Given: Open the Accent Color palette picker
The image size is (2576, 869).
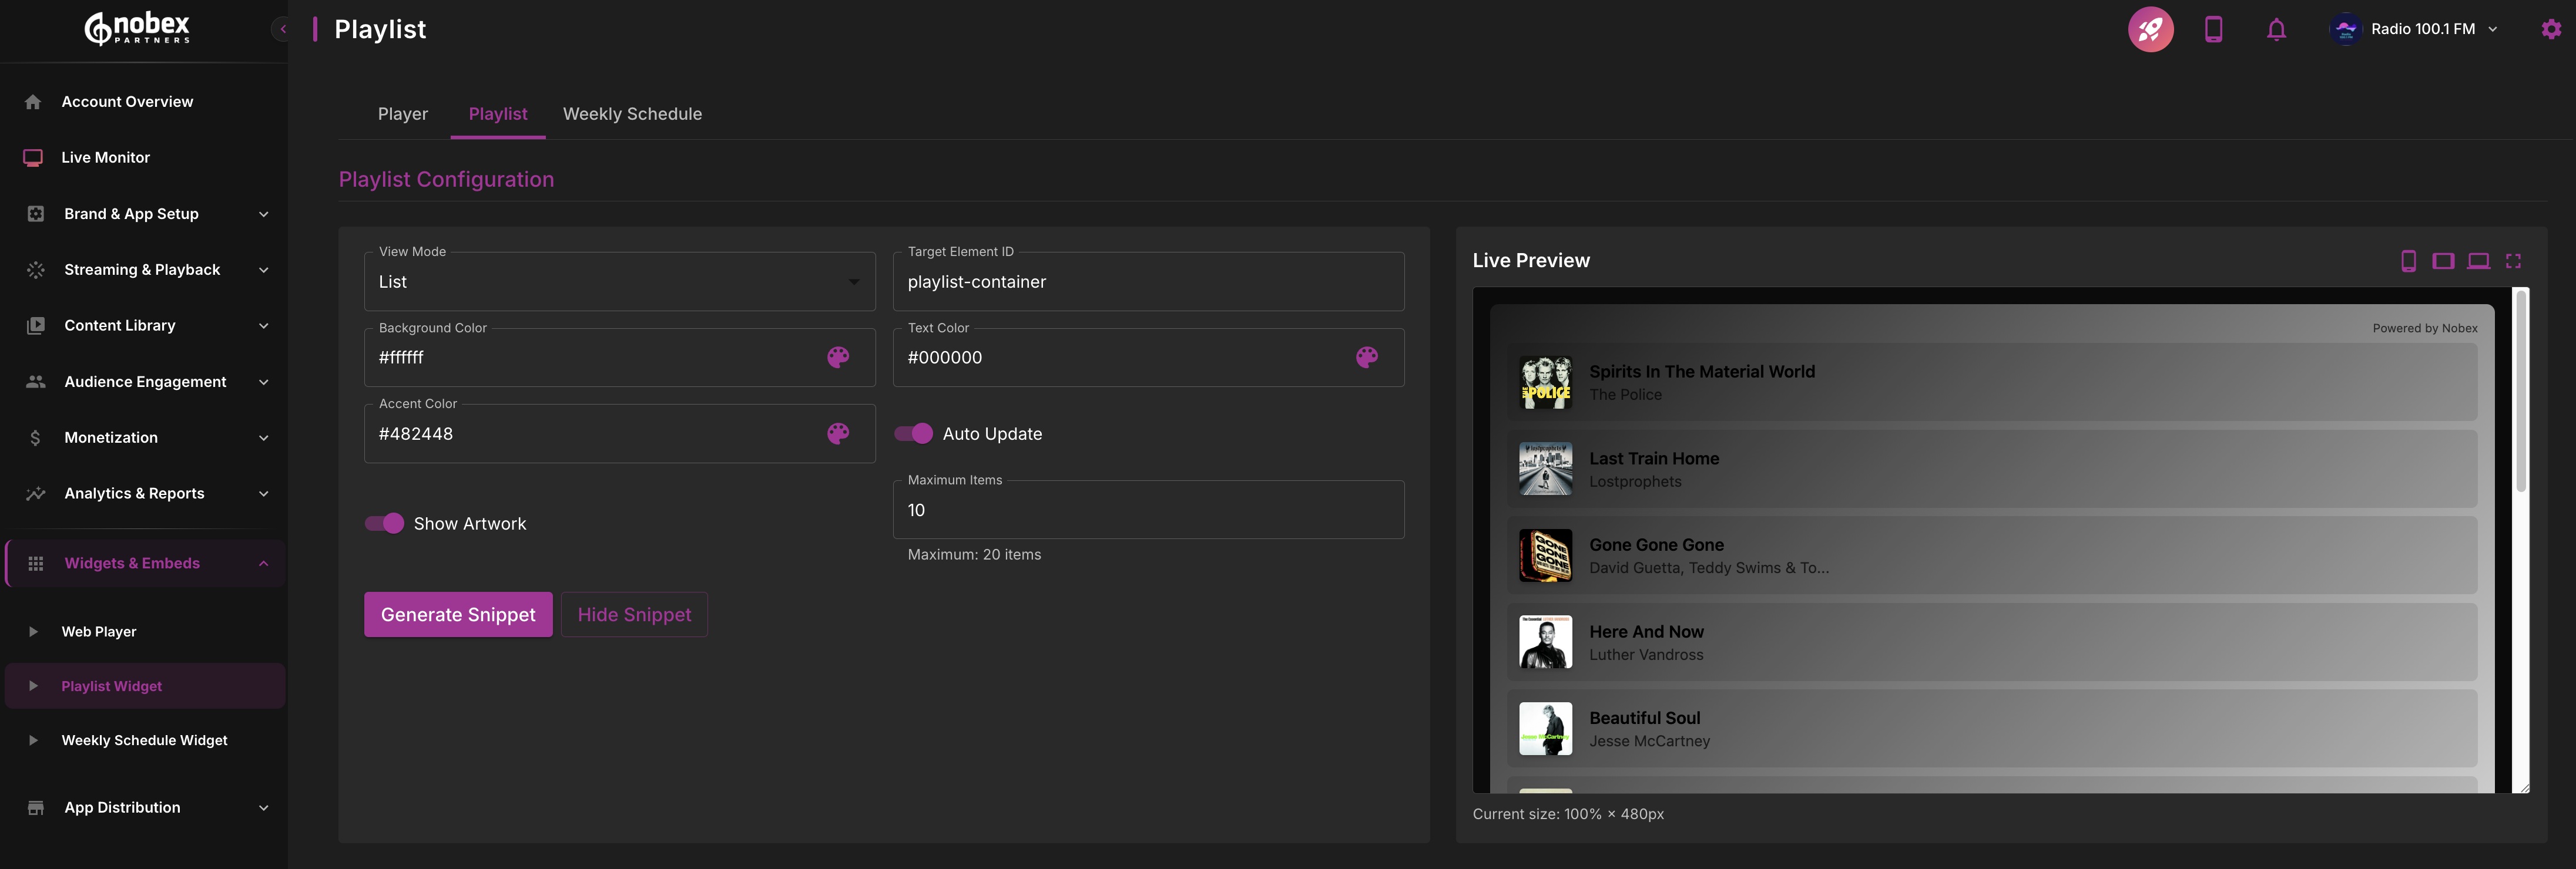Looking at the screenshot, I should coord(838,433).
